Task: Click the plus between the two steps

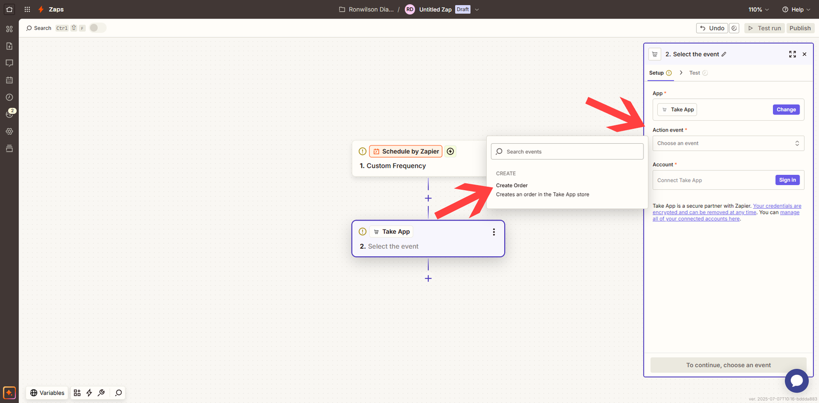Action: [428, 198]
